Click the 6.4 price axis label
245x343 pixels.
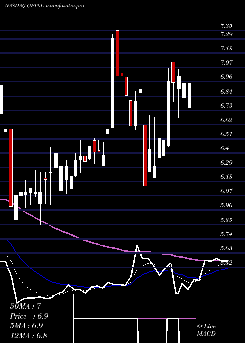225,149
